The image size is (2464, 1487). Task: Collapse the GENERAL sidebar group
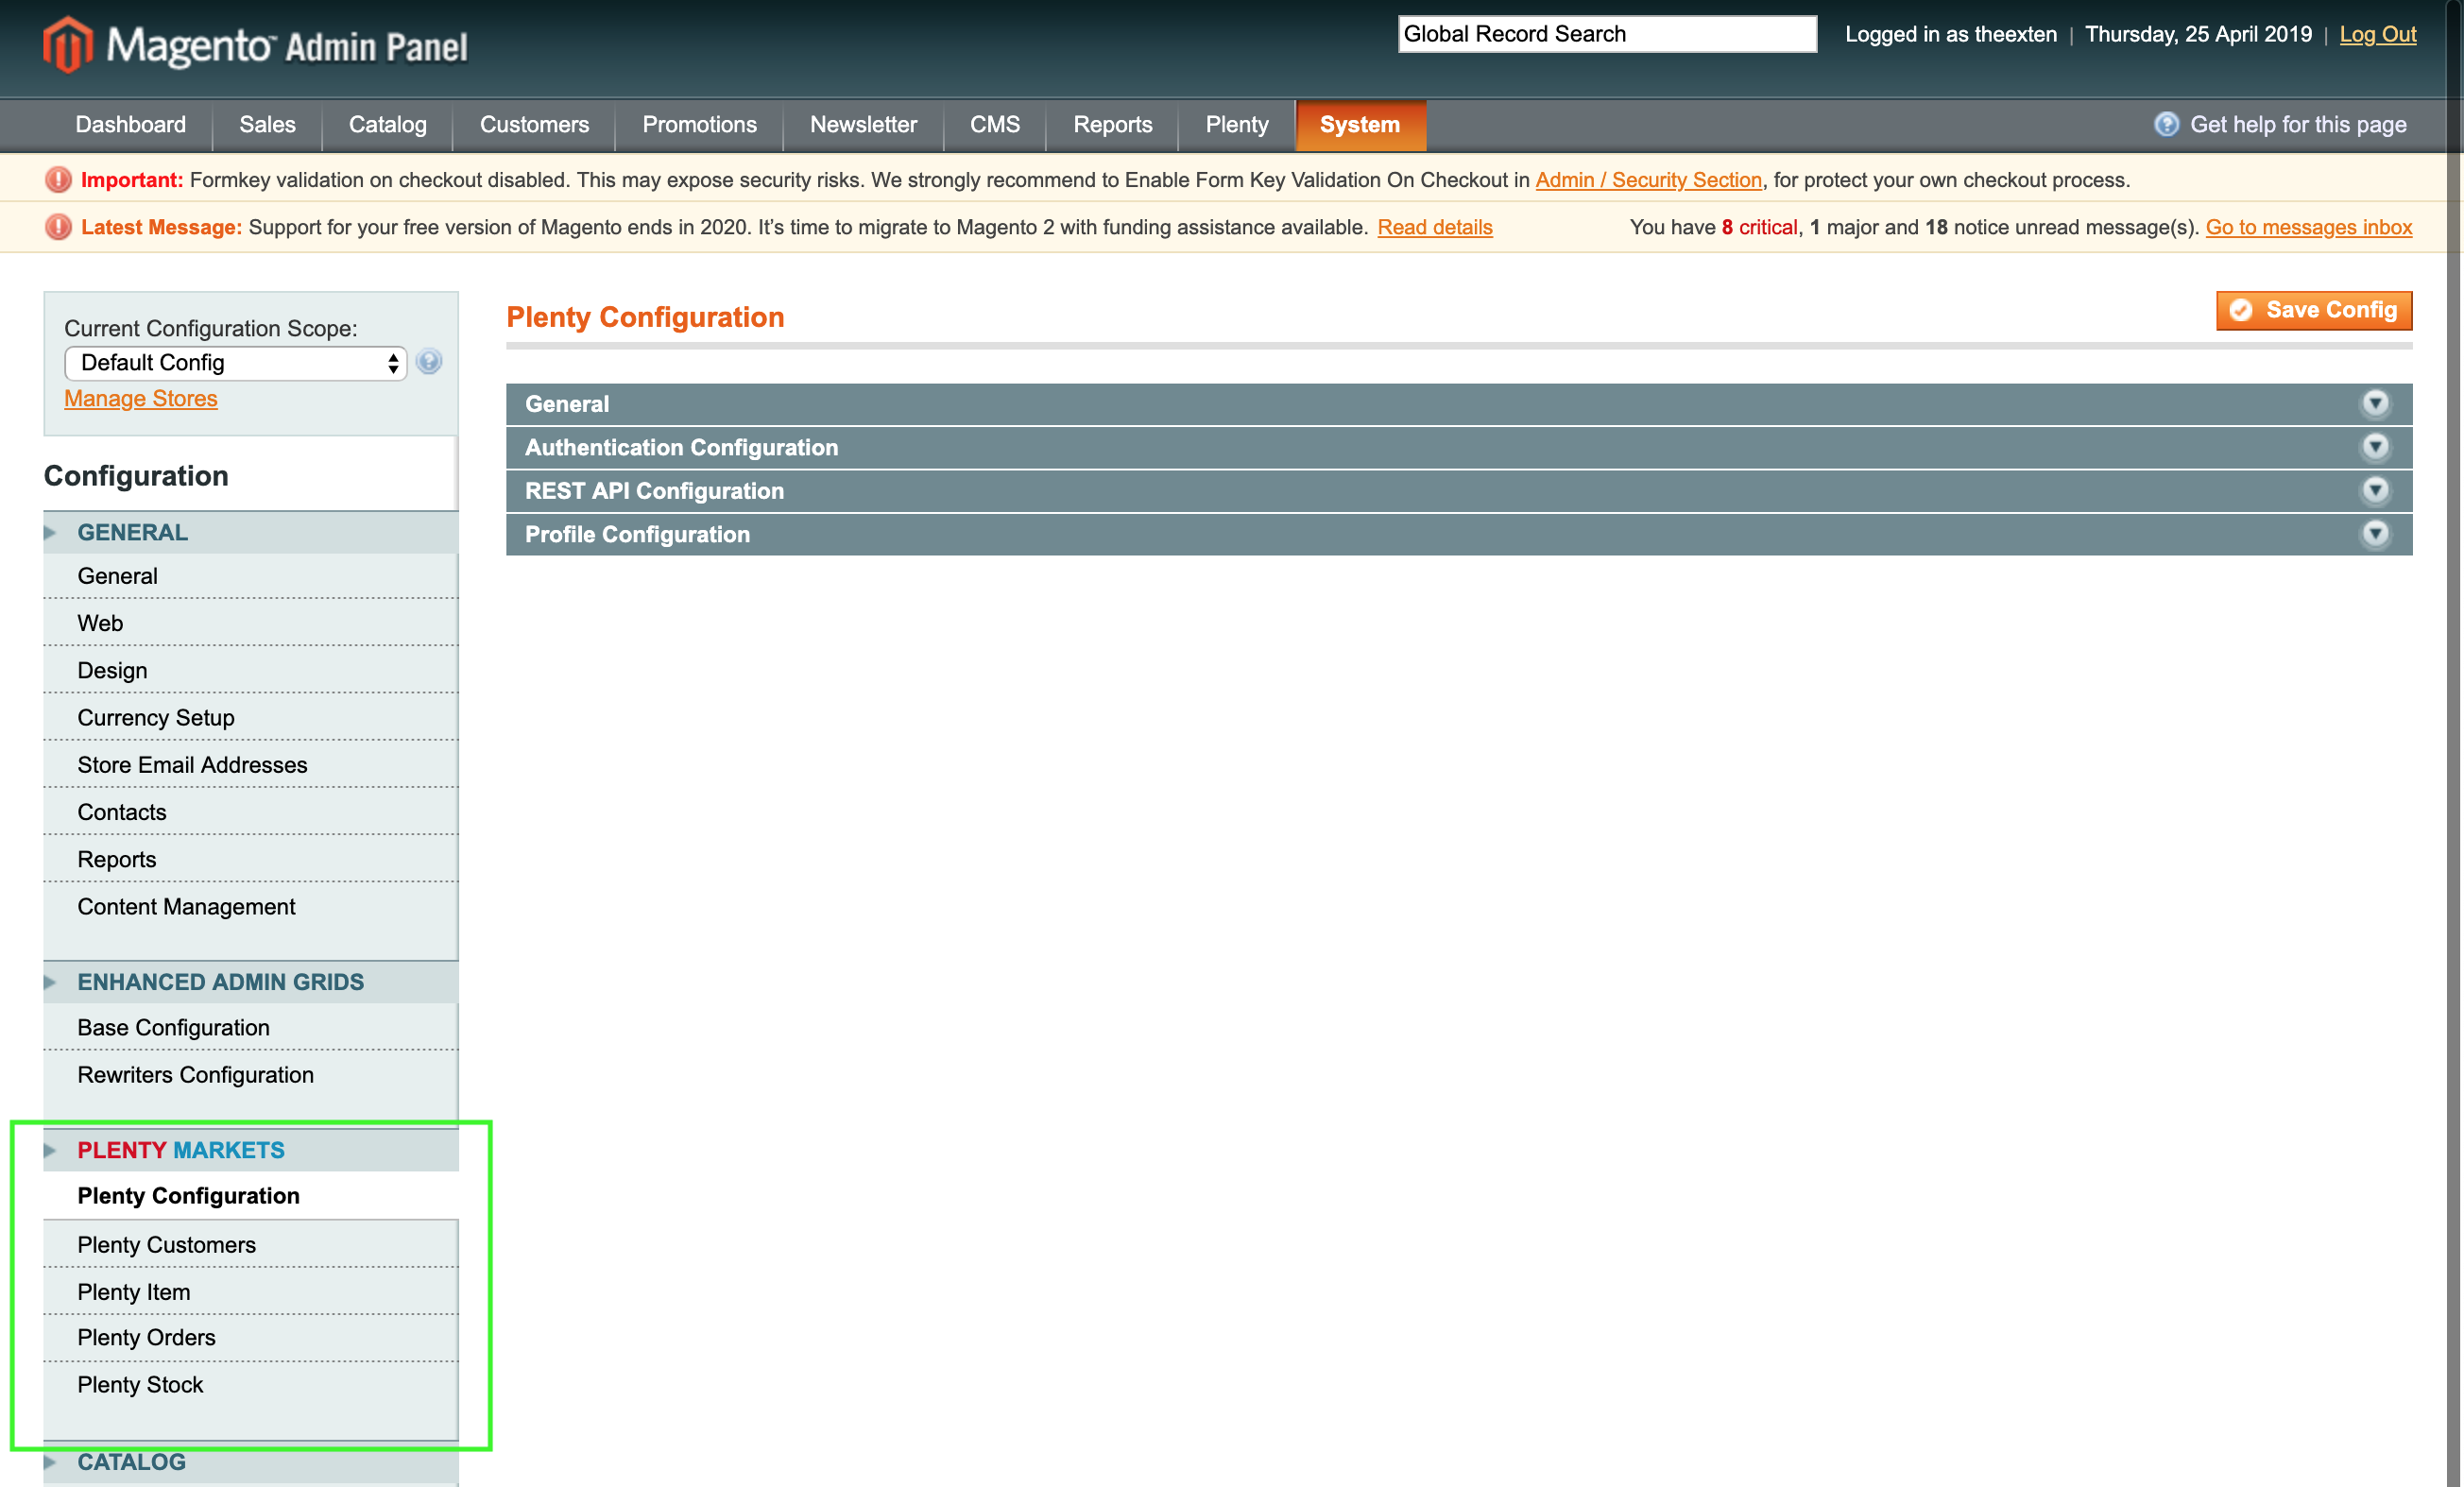(x=251, y=532)
